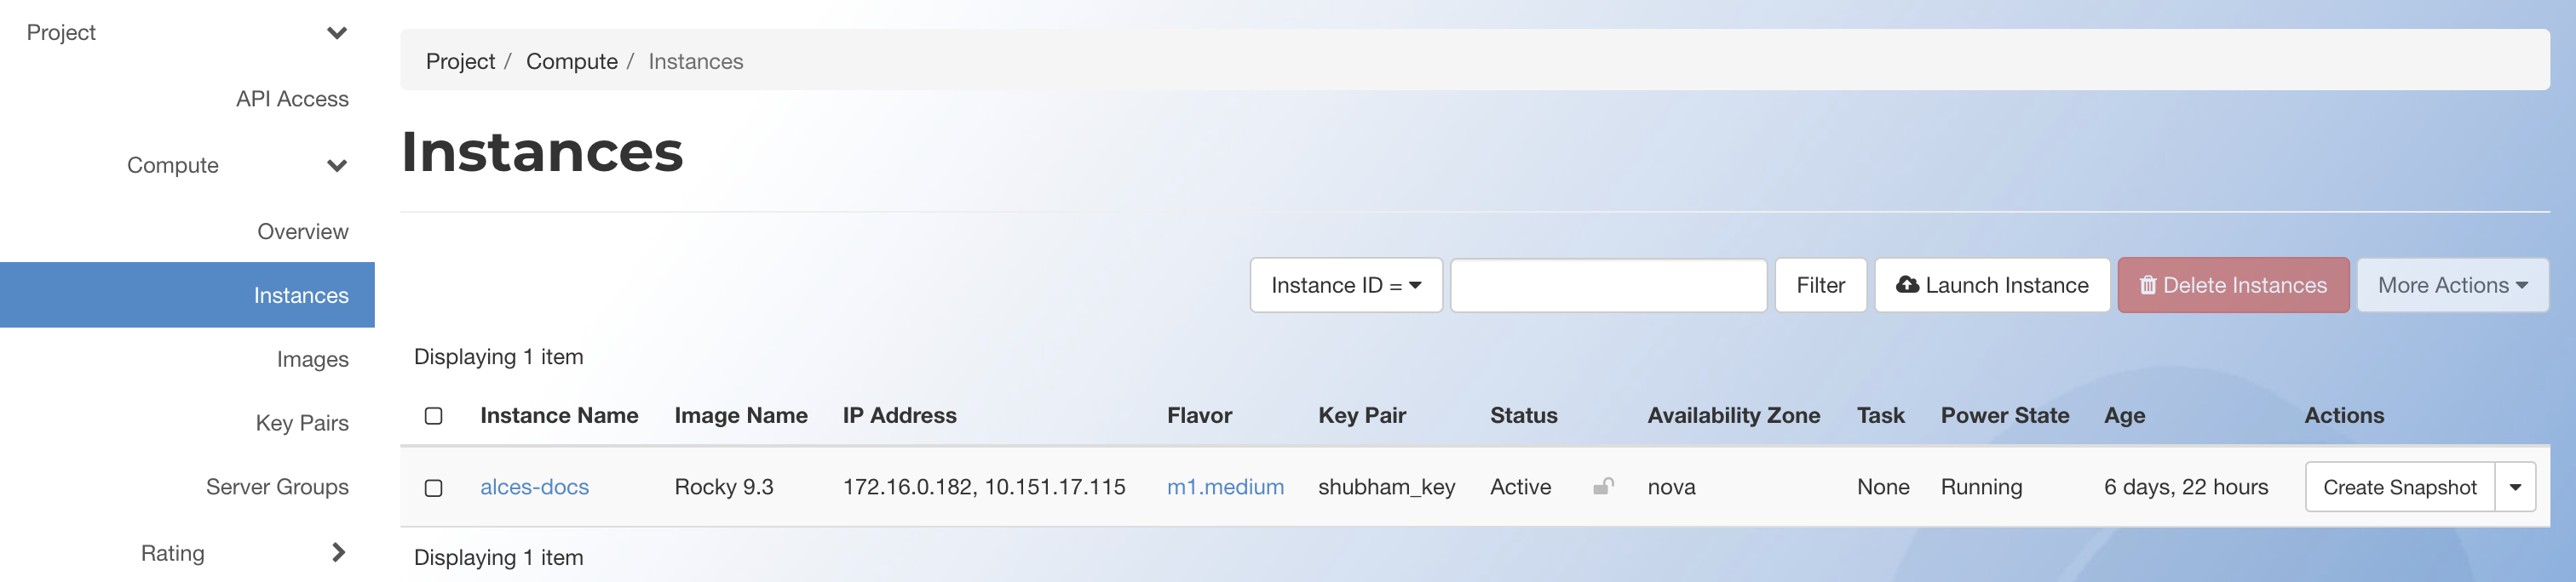Go to Images in the sidebar
2576x582 pixels.
click(312, 359)
